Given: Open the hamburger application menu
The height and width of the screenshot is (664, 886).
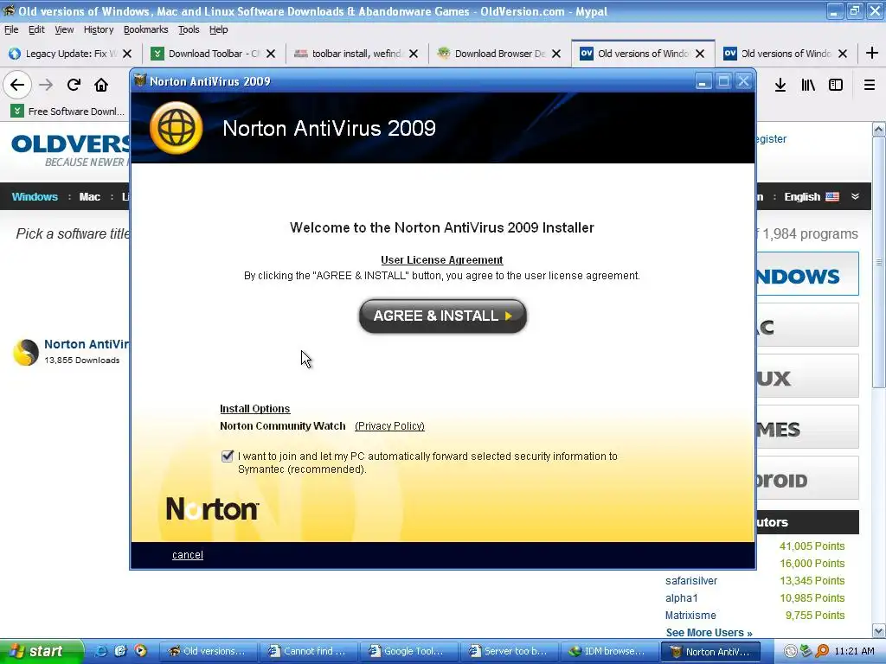Looking at the screenshot, I should coord(870,85).
